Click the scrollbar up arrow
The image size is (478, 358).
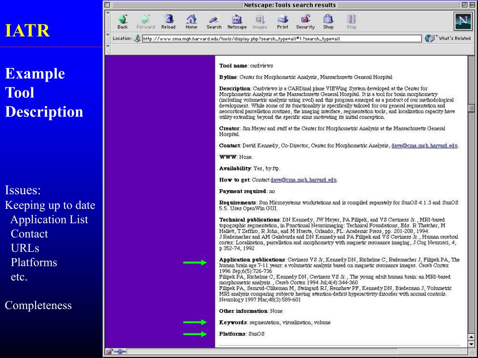[471, 337]
